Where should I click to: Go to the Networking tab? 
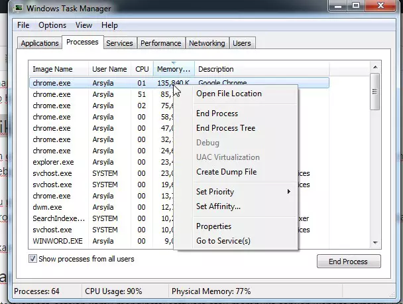click(x=207, y=43)
